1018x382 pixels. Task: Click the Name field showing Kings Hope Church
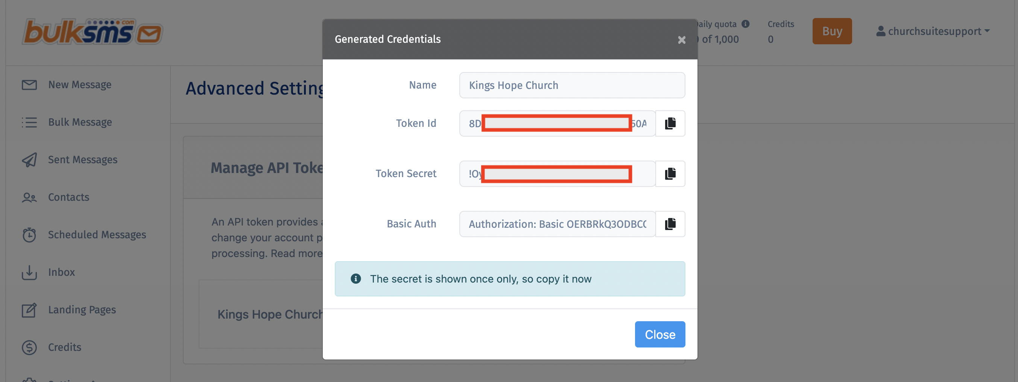pos(571,85)
